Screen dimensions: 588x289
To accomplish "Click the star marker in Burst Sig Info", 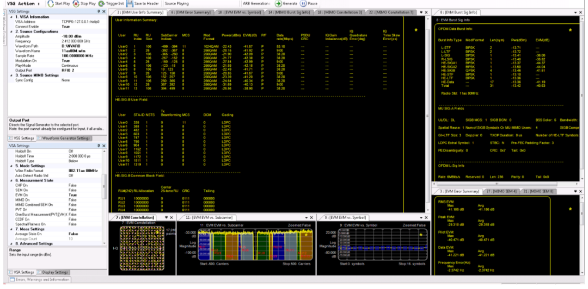I will 570,30.
